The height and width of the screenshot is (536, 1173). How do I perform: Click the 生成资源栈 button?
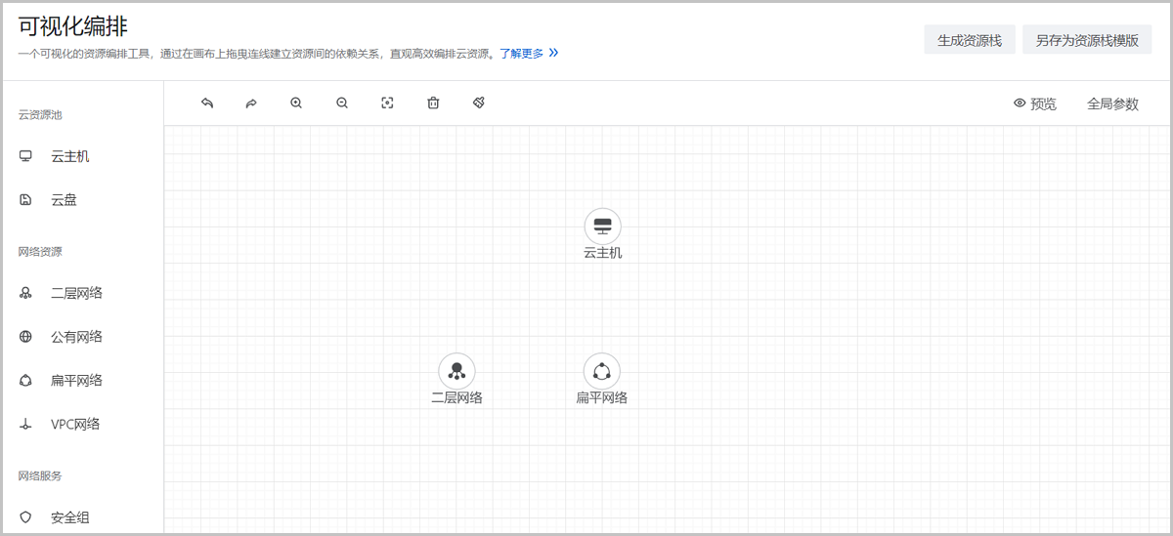[970, 40]
